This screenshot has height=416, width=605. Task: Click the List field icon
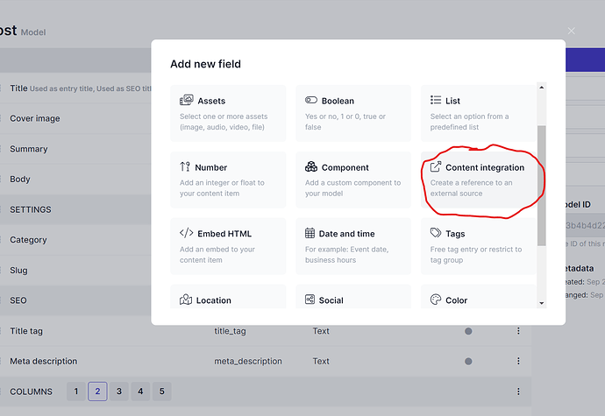436,100
